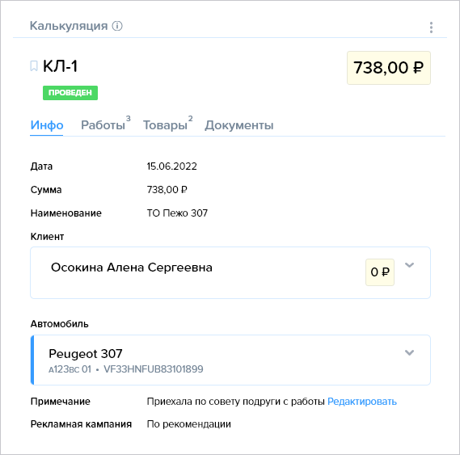Click the info icon next to Калькуляция
This screenshot has width=460, height=455.
point(117,26)
